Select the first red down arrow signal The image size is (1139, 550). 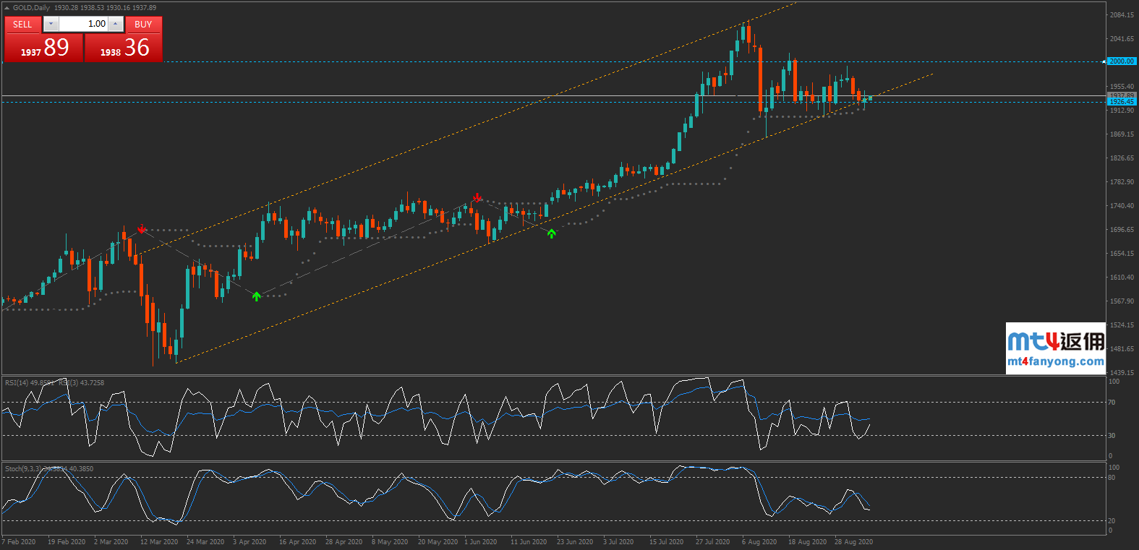pyautogui.click(x=142, y=228)
